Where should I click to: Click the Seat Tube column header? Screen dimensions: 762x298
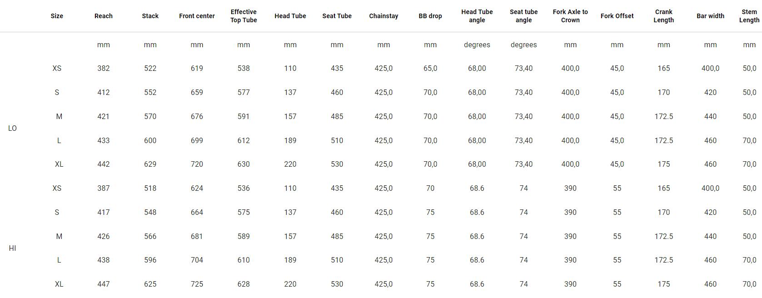tap(337, 16)
